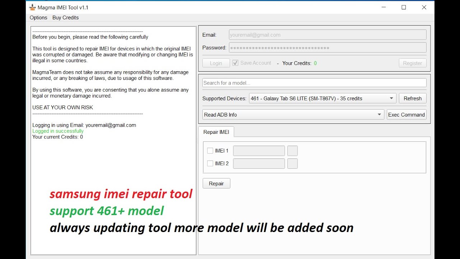Click the Exec Command button
This screenshot has width=460, height=259.
coord(406,115)
